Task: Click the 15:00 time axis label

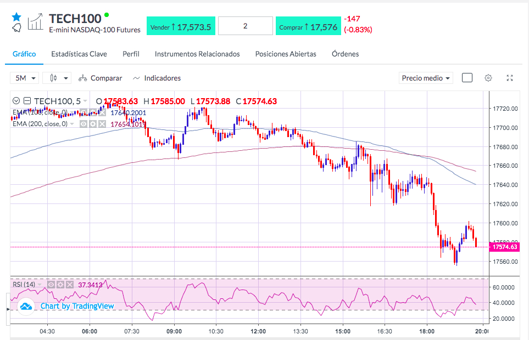Action: point(343,331)
